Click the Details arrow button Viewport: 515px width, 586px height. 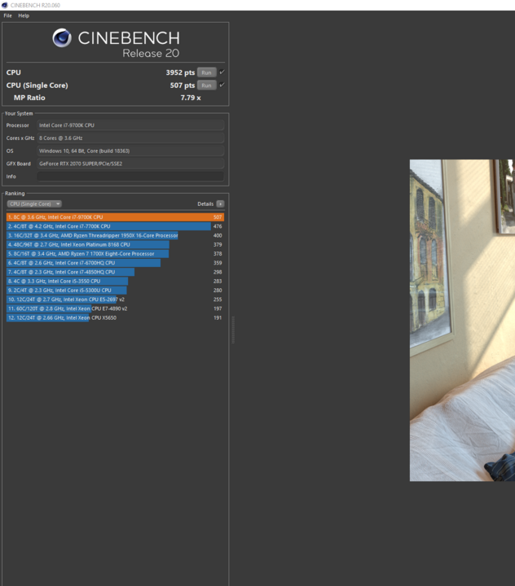point(221,203)
